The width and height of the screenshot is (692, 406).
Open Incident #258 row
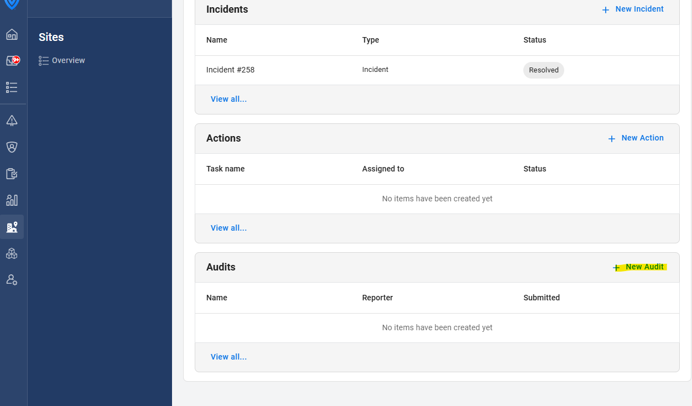(x=231, y=70)
